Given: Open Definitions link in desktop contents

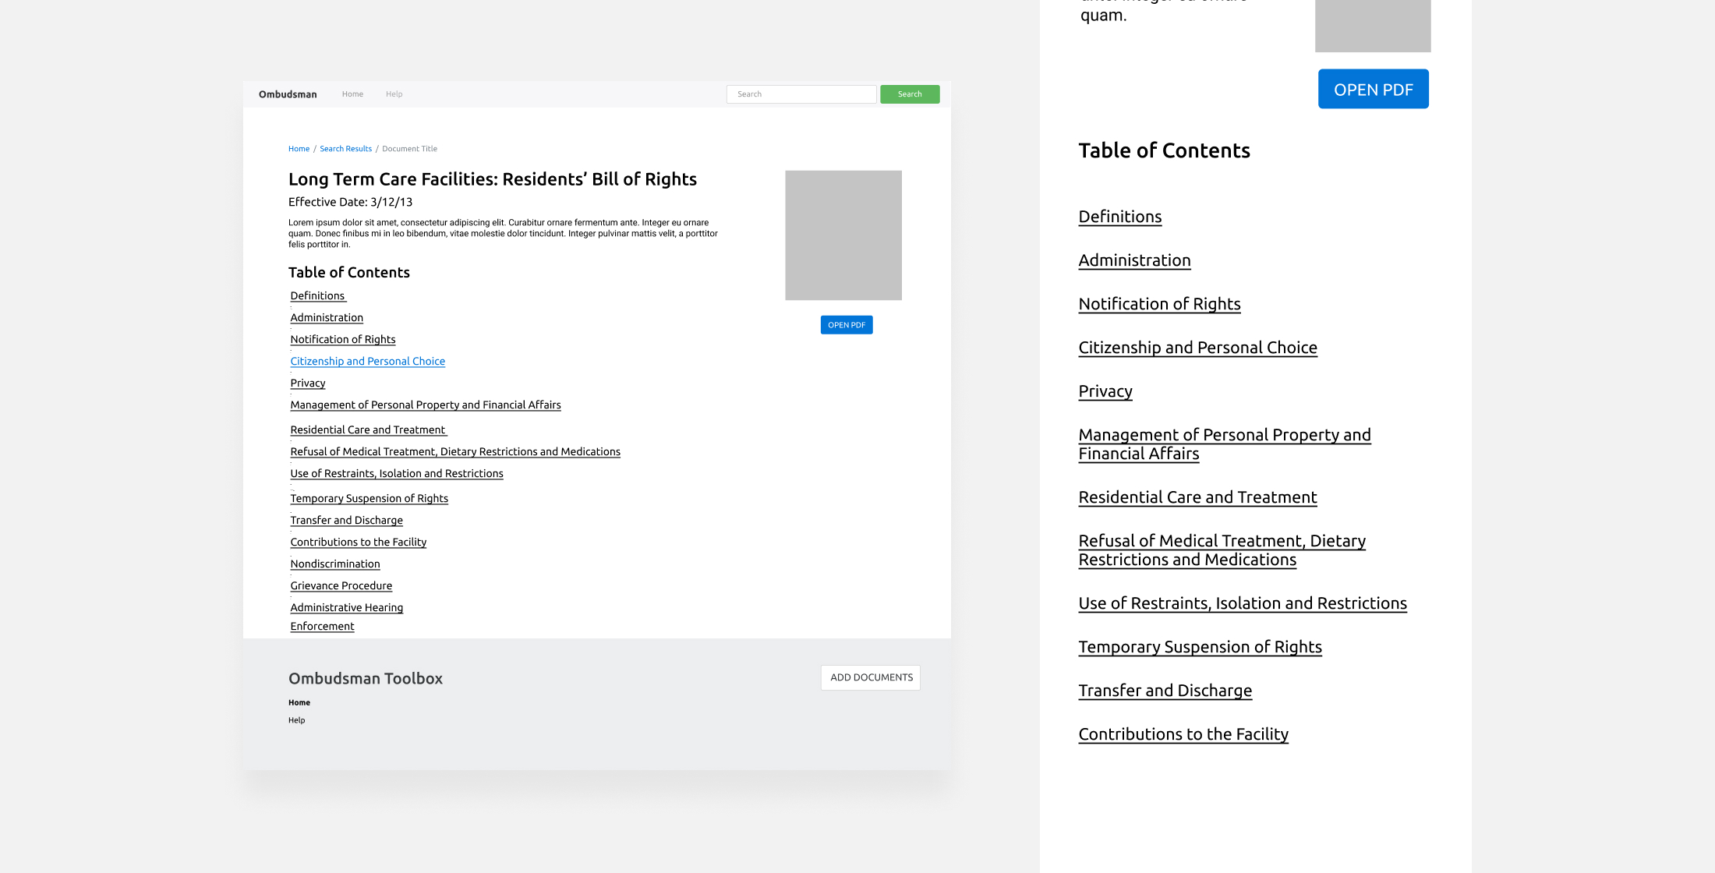Looking at the screenshot, I should [x=317, y=296].
